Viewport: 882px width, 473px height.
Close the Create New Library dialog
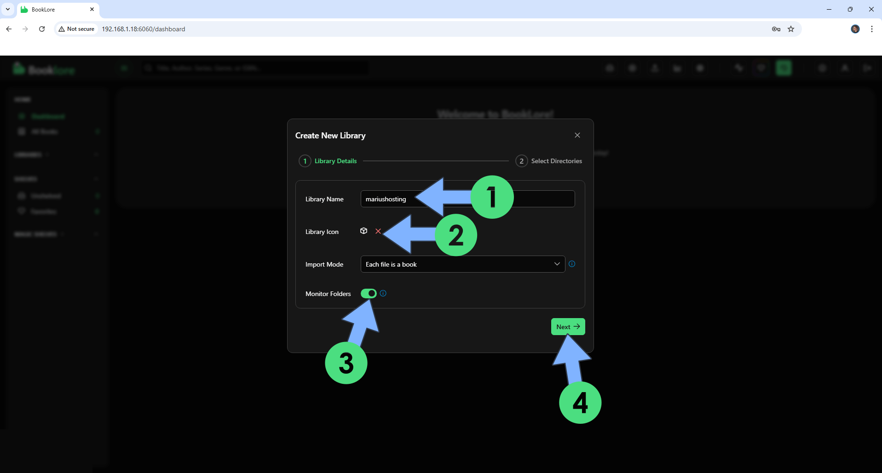pyautogui.click(x=577, y=135)
